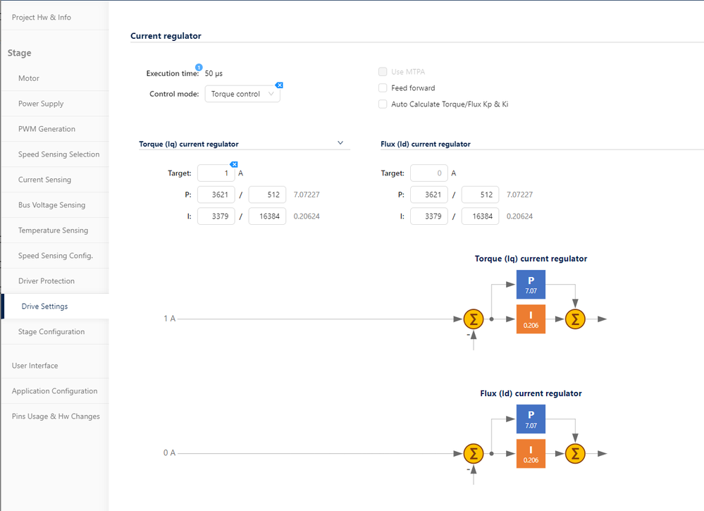Open Speed Sensing Selection page

(x=58, y=154)
